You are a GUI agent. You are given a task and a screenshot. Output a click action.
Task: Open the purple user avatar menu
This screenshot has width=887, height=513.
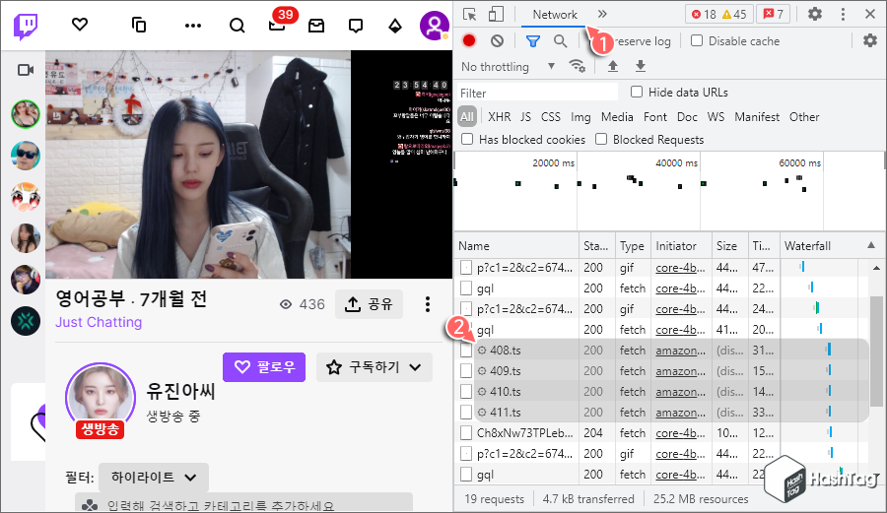coord(434,26)
